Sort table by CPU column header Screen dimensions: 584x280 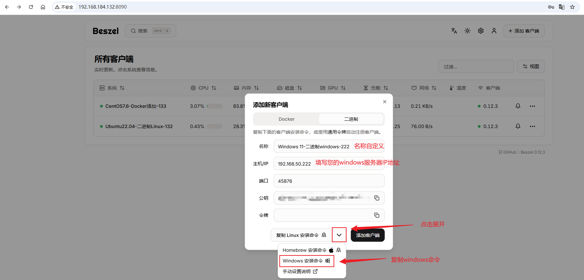point(203,88)
